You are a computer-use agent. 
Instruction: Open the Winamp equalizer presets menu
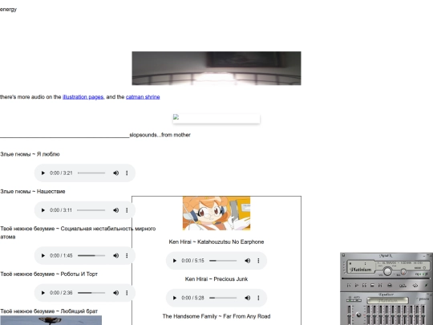pos(423,299)
